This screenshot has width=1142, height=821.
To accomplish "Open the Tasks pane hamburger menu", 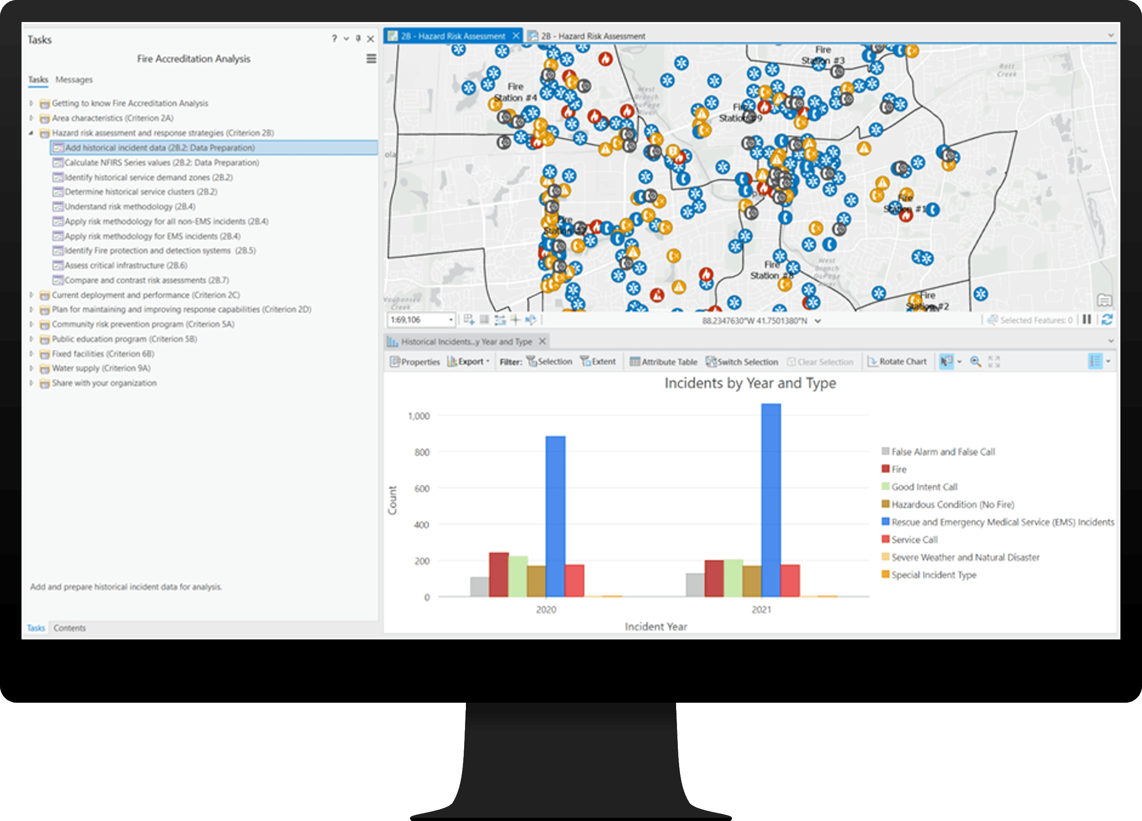I will click(371, 59).
